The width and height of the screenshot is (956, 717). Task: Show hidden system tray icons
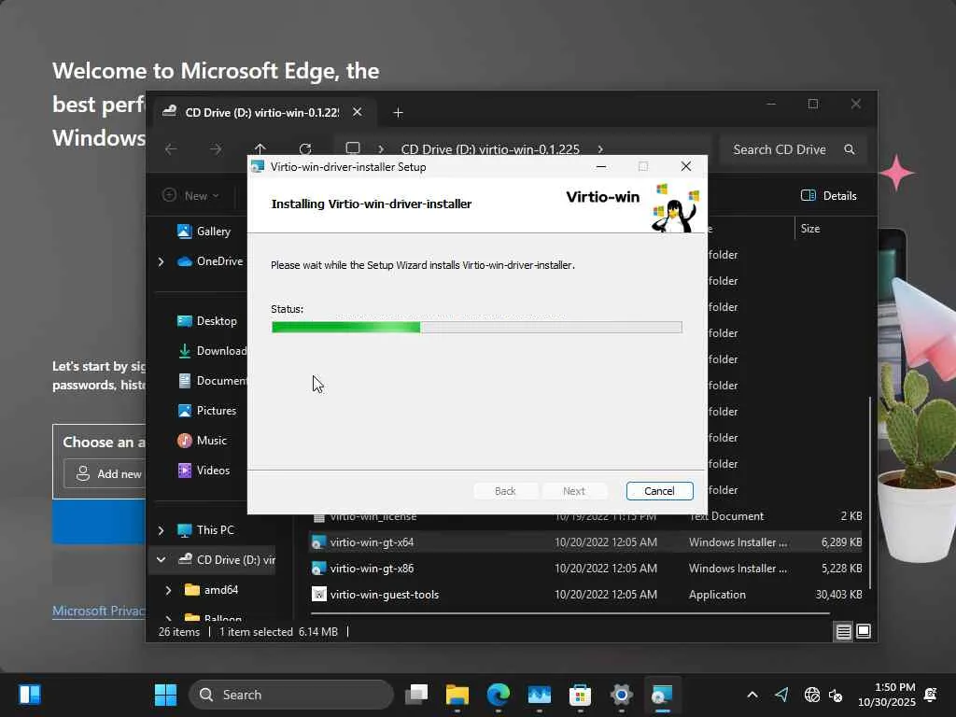[752, 695]
